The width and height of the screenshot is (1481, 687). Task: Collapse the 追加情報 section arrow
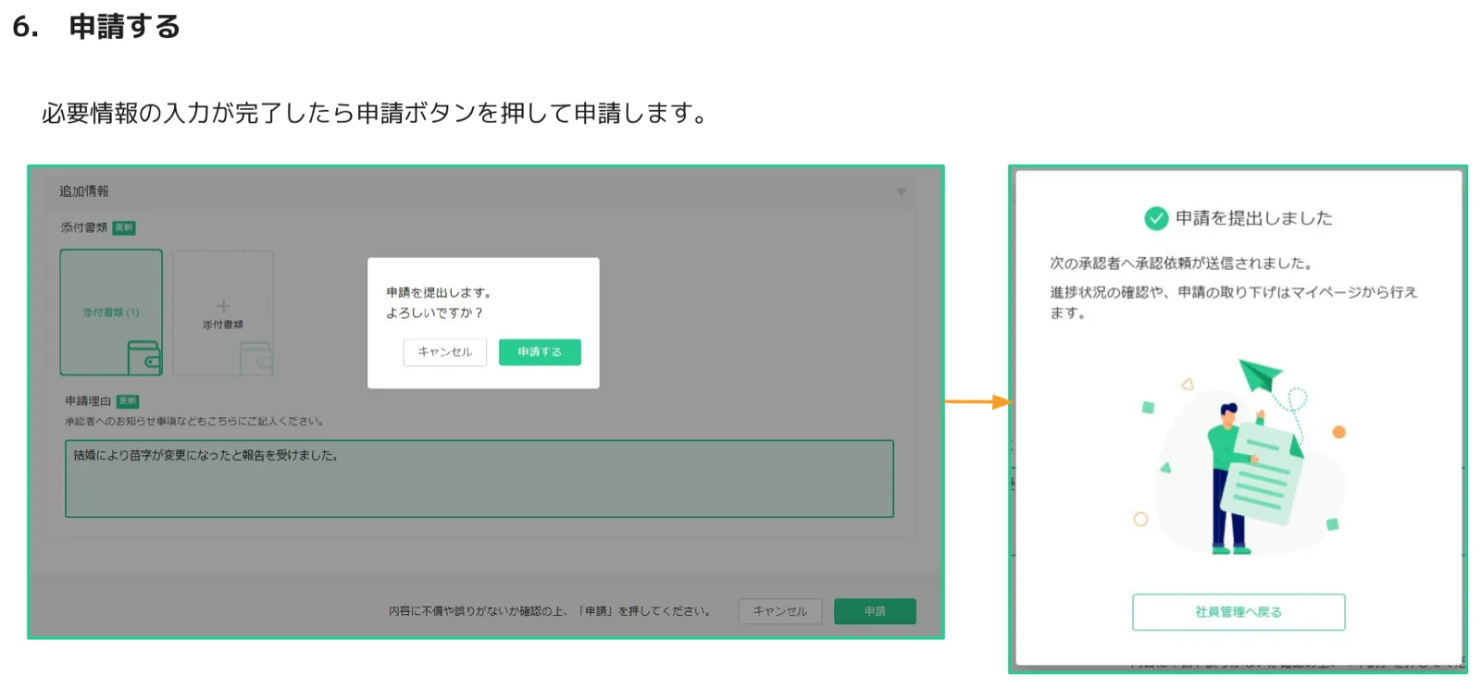[x=901, y=191]
